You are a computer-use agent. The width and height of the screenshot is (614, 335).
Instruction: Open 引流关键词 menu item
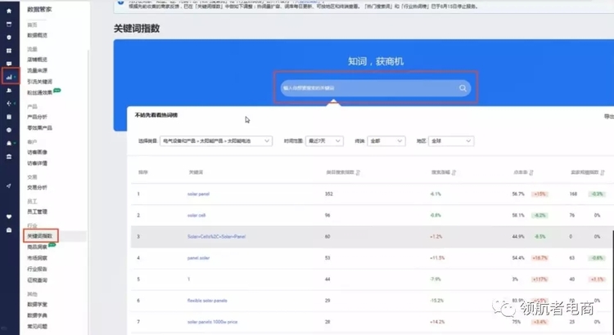(x=39, y=82)
